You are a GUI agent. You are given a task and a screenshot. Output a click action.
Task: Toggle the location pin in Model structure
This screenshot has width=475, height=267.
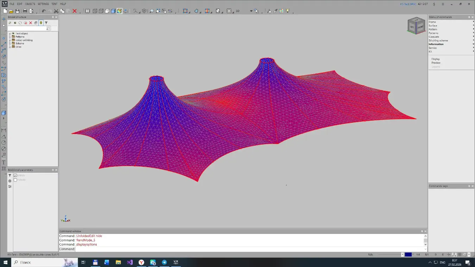(x=41, y=23)
